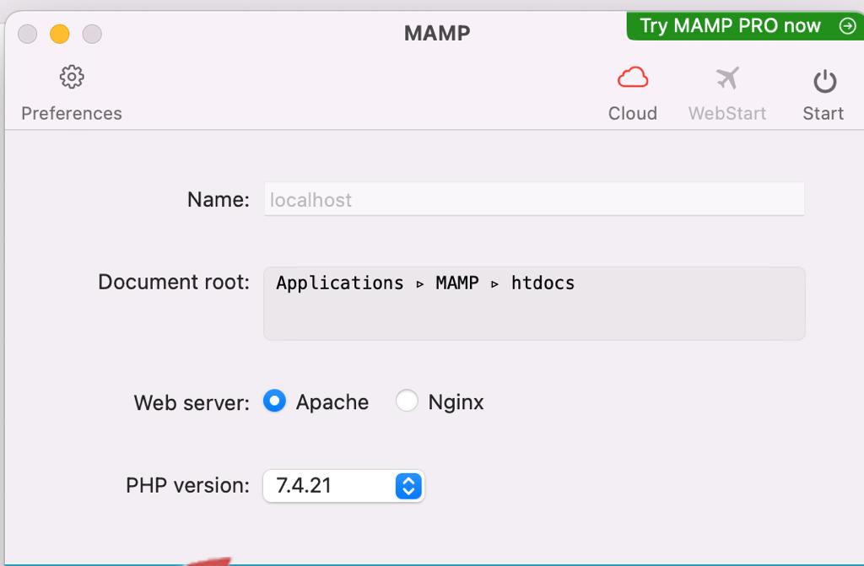Viewport: 864px width, 566px height.
Task: Click htdocs in the document root path
Action: [x=543, y=283]
